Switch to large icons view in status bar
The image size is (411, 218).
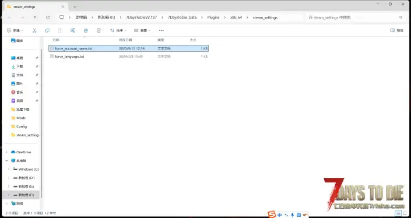(405, 213)
